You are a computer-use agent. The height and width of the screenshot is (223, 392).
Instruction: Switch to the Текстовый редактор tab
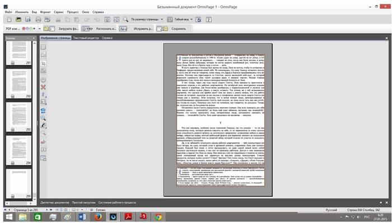(86, 38)
